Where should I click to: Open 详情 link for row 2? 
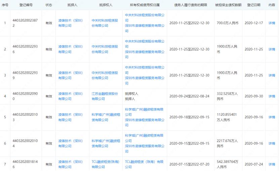coord(272,49)
